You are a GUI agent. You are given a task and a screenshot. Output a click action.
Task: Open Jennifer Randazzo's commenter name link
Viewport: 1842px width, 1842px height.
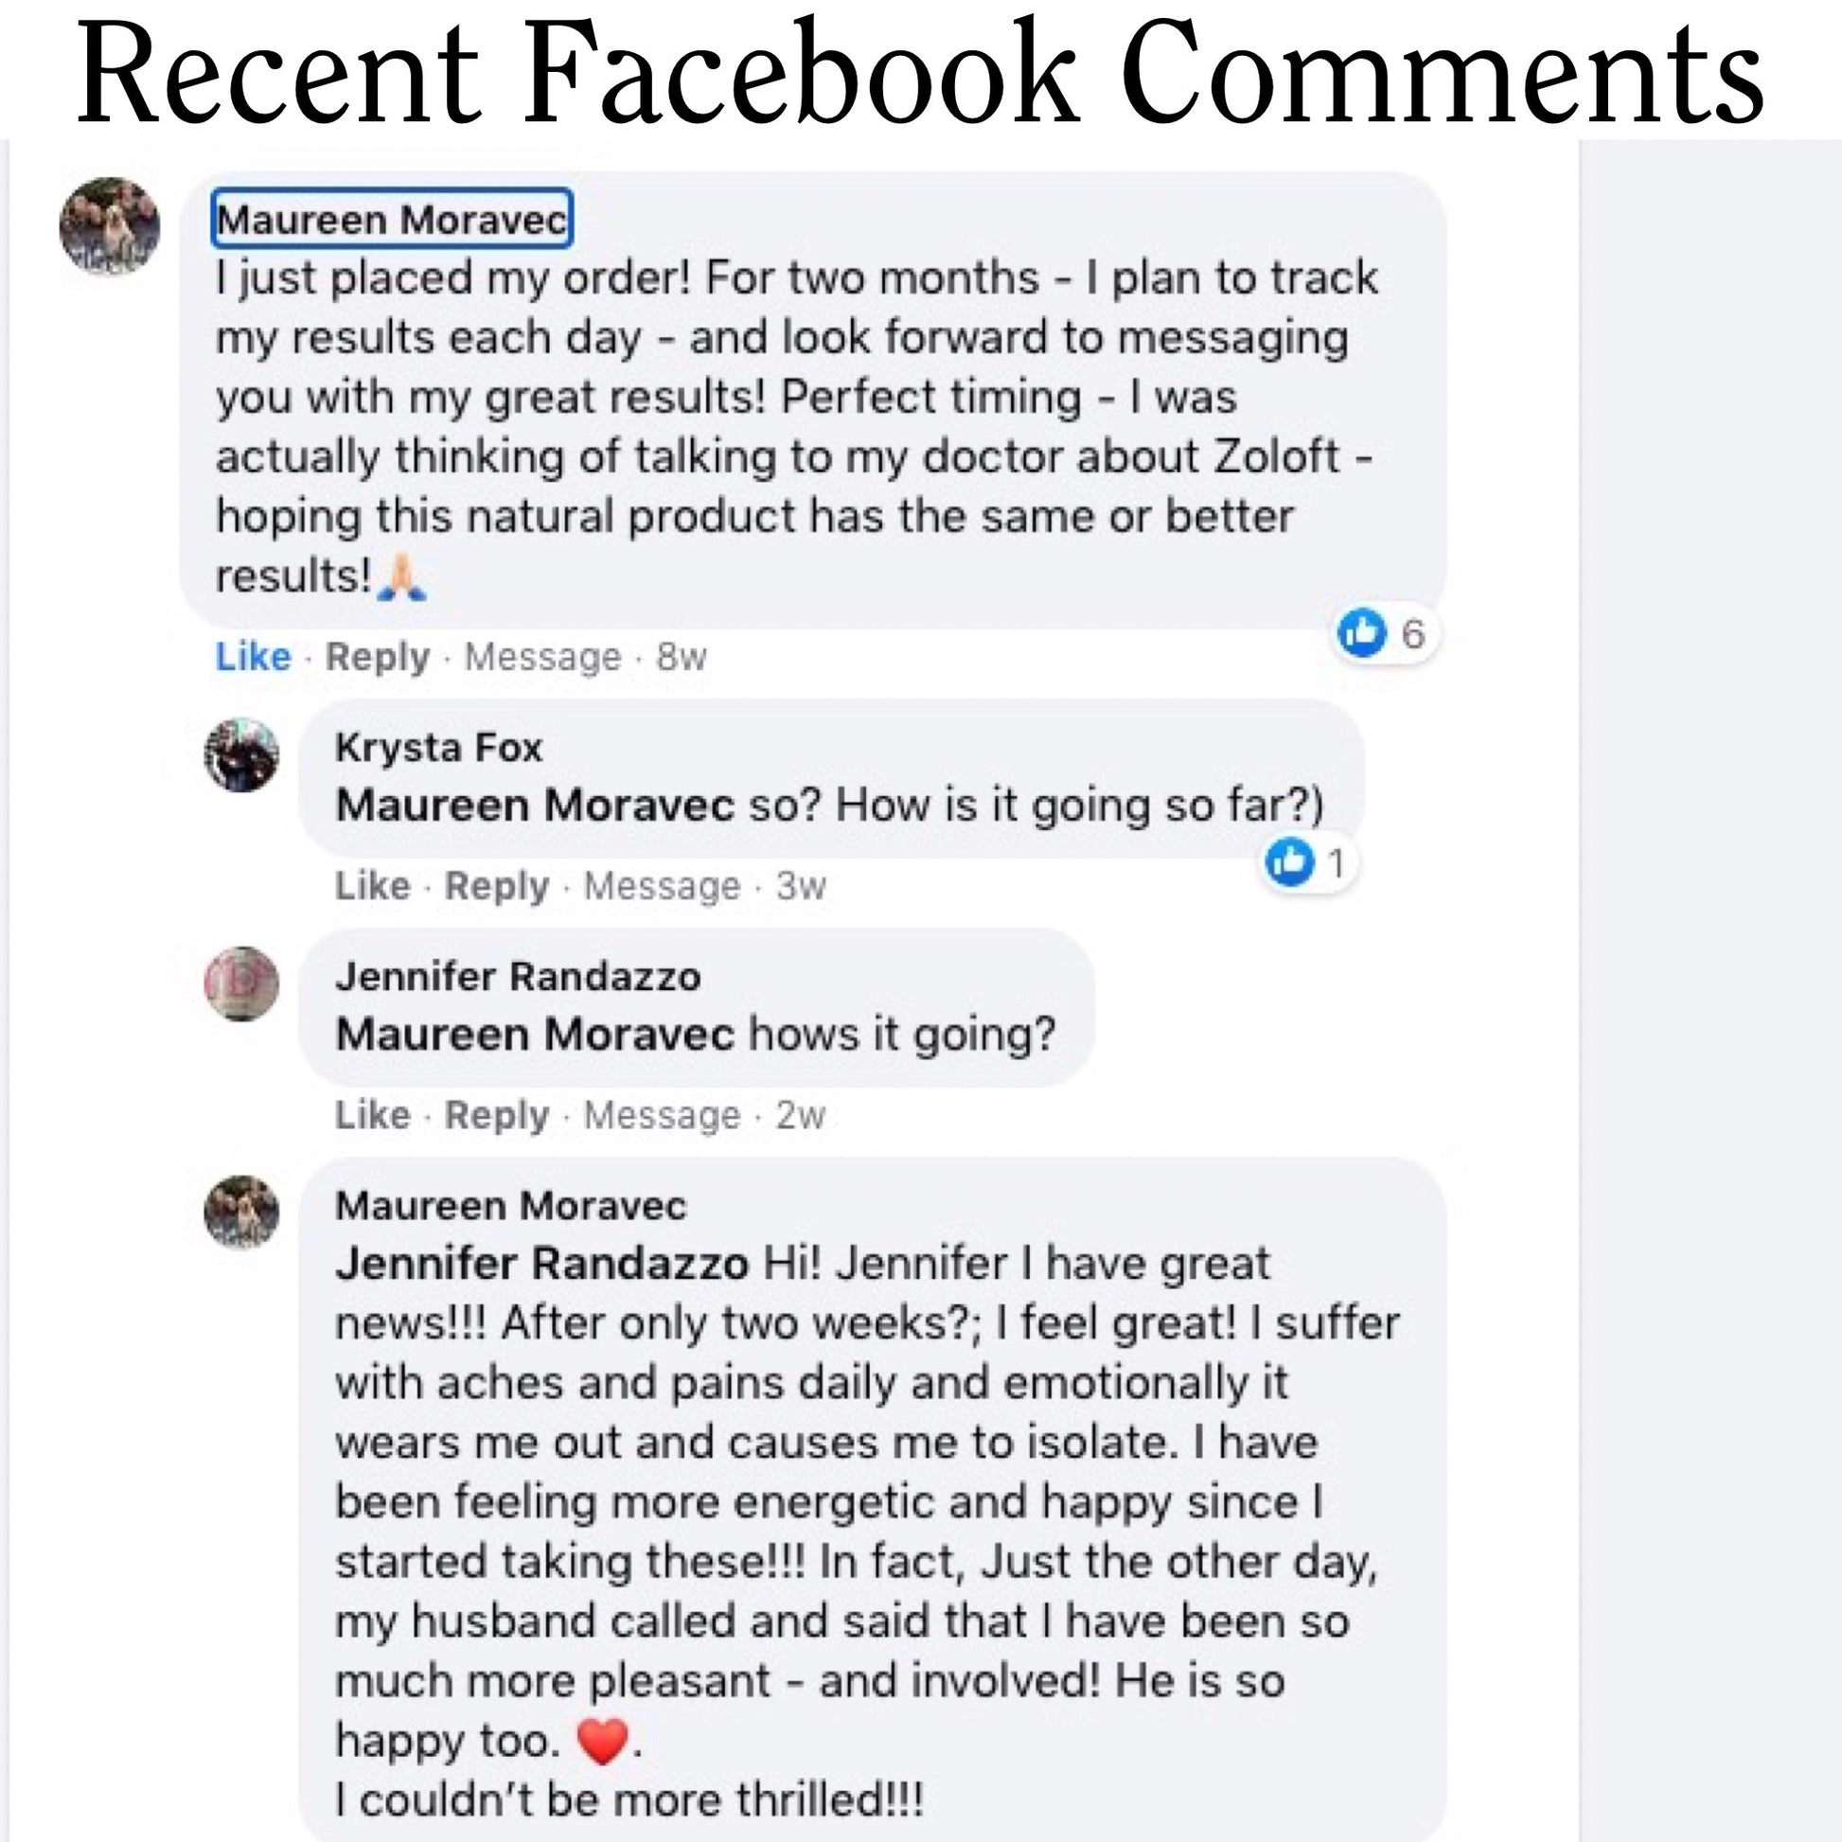518,976
